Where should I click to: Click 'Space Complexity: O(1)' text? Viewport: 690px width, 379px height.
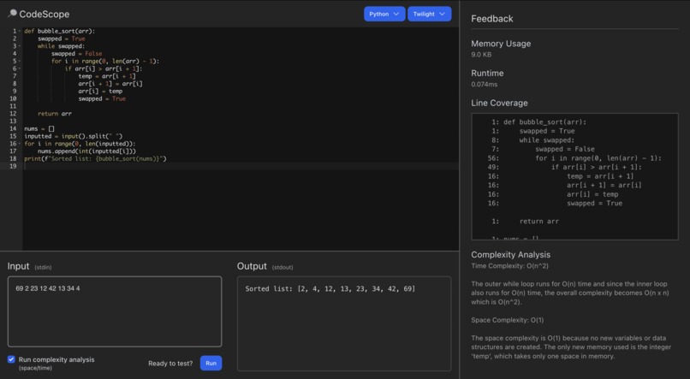coord(507,320)
